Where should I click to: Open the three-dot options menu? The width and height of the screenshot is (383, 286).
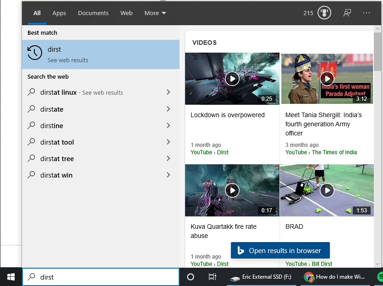[x=367, y=13]
